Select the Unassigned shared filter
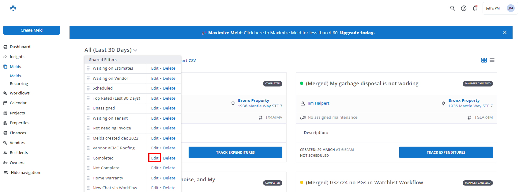This screenshot has height=192, width=519. tap(104, 108)
